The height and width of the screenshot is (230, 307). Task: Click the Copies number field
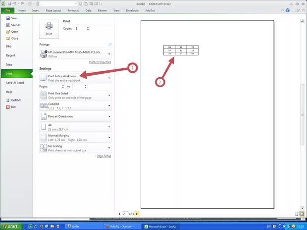81,29
